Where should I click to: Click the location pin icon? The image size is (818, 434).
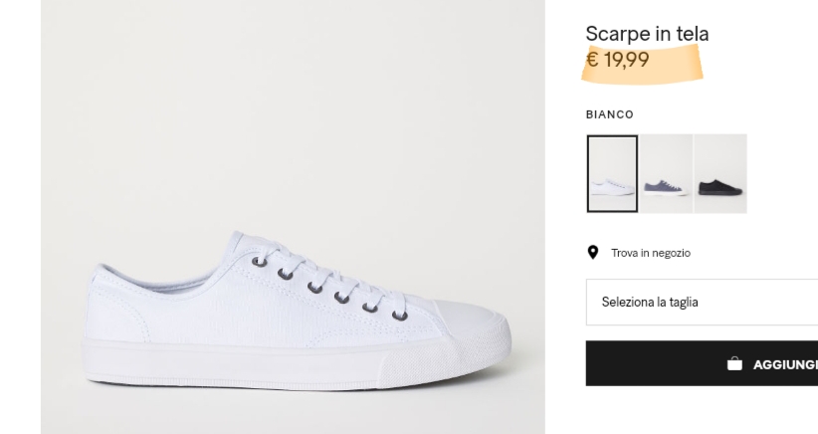(x=592, y=253)
